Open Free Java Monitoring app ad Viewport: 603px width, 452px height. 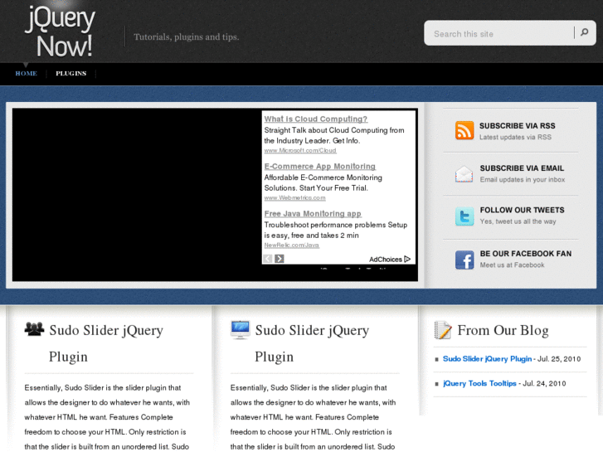point(313,213)
